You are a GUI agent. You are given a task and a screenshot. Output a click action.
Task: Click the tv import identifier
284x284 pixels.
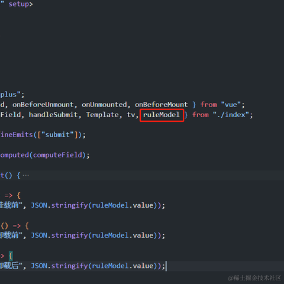pos(131,115)
